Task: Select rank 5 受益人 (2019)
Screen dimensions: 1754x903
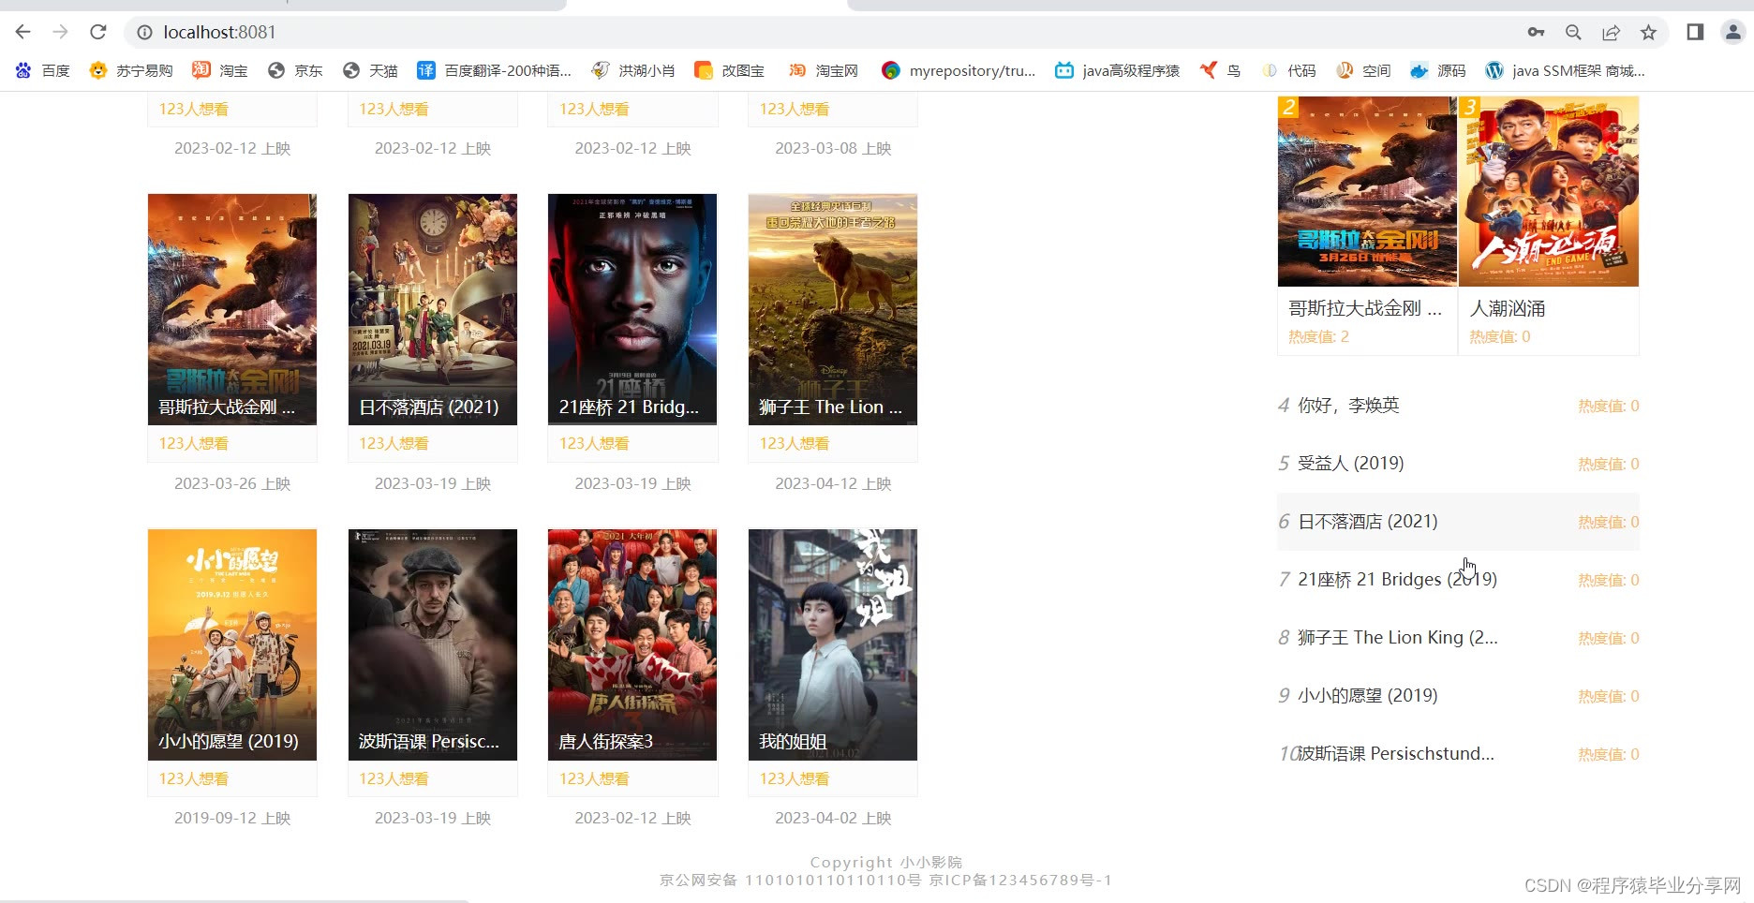Action: (1459, 464)
